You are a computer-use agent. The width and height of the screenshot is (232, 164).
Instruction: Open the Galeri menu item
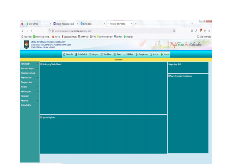[117, 55]
